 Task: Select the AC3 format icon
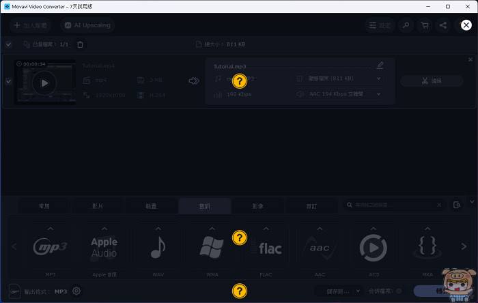click(x=374, y=247)
